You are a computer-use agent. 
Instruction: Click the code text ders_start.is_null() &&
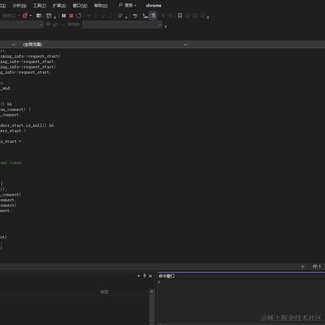point(27,125)
